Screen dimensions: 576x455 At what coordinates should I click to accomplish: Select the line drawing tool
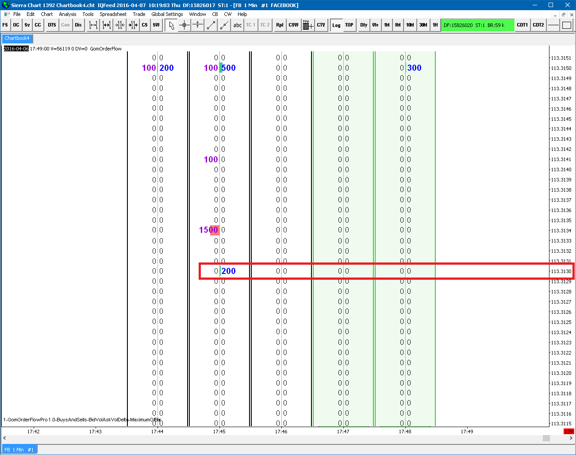211,25
